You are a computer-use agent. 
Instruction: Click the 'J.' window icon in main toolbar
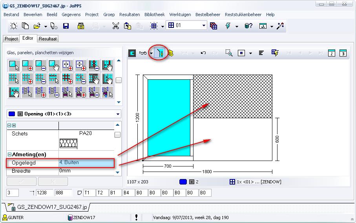click(263, 26)
